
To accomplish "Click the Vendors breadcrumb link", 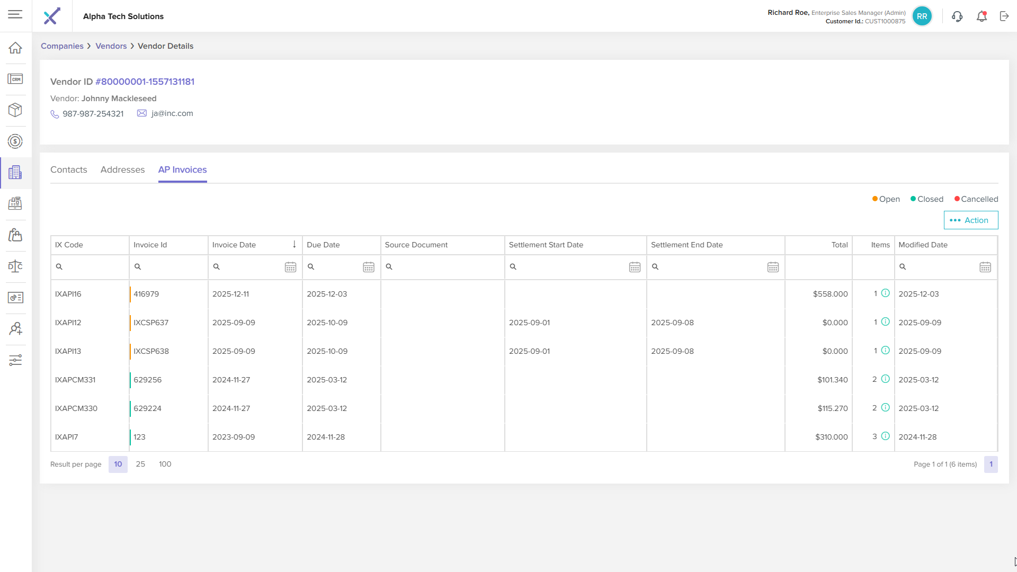I will coord(111,46).
